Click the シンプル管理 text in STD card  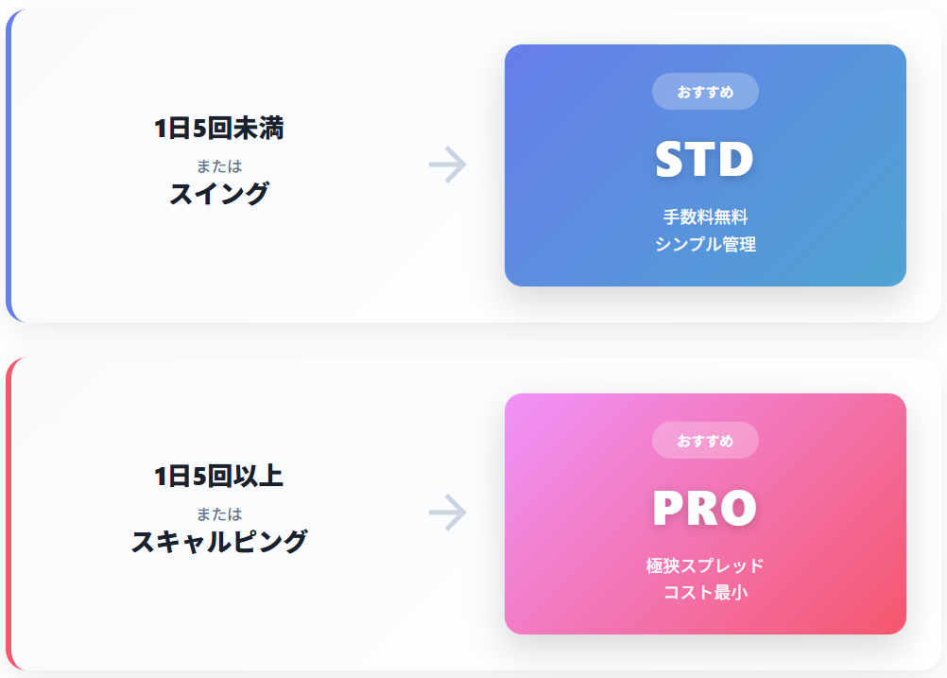coord(705,244)
